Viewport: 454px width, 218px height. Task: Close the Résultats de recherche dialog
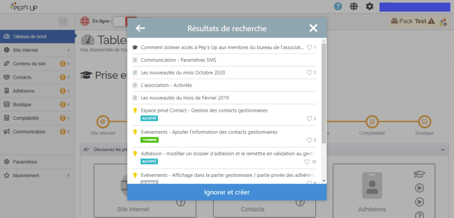(x=313, y=29)
